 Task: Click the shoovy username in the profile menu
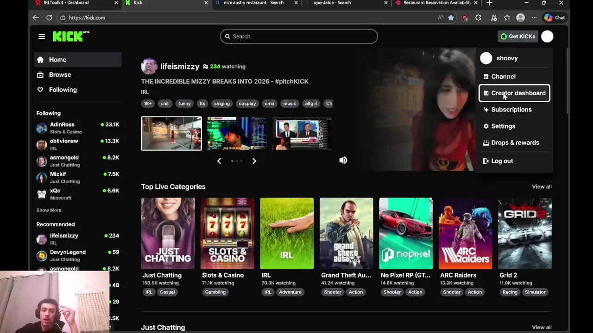[x=507, y=58]
